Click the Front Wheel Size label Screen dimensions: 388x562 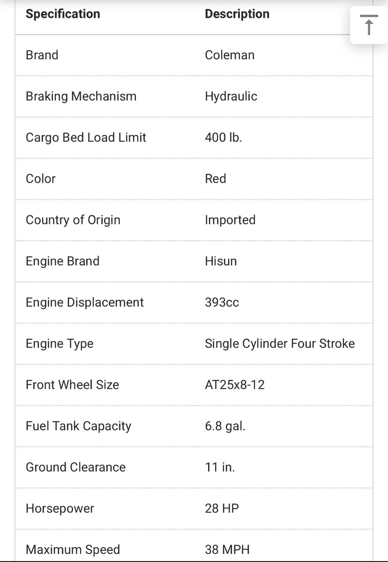(72, 385)
